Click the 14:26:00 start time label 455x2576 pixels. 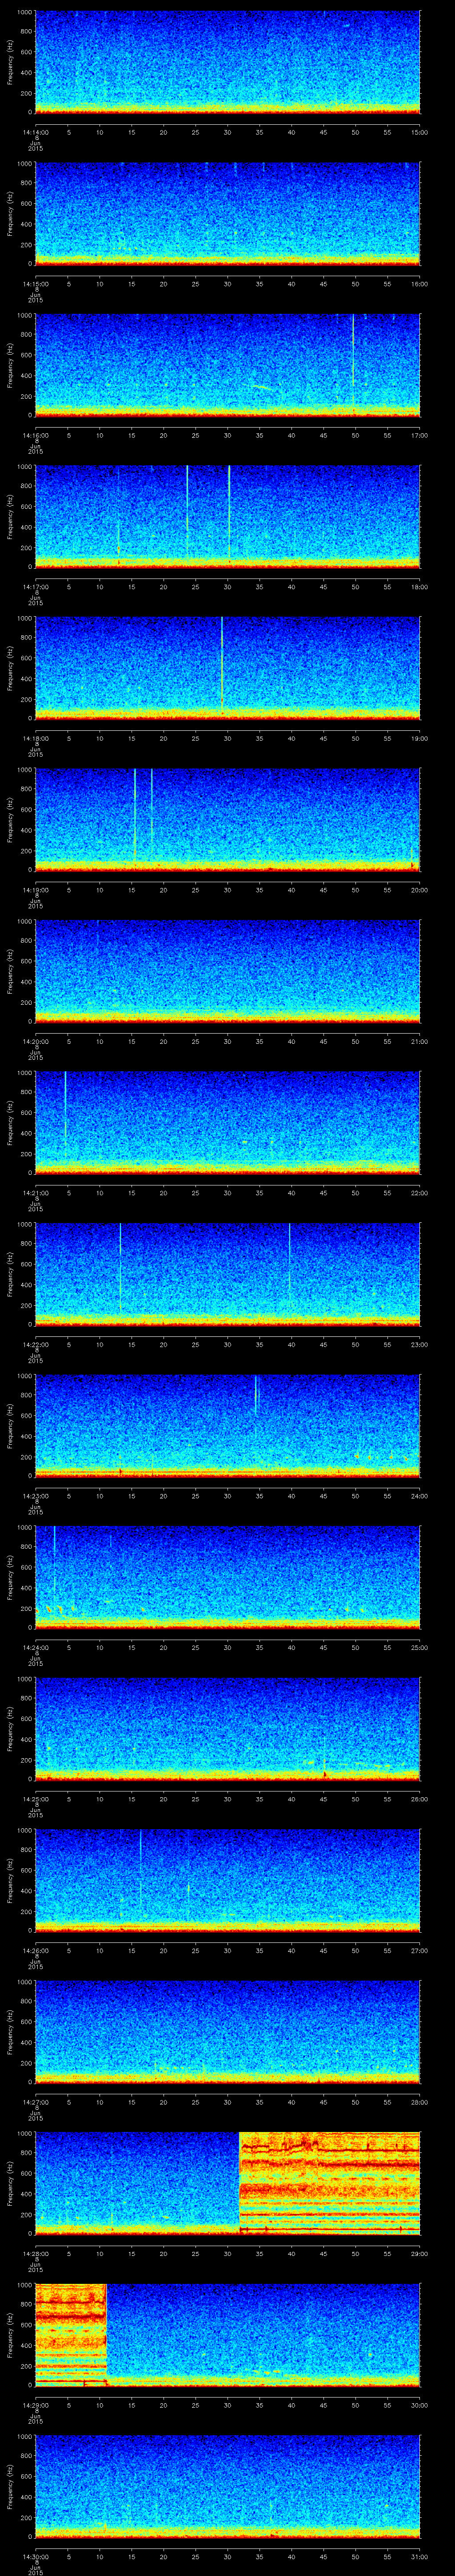coord(35,1950)
